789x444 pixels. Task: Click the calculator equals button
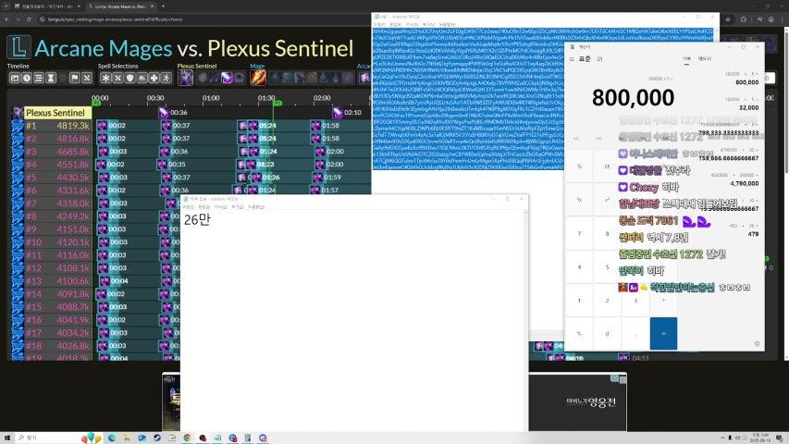[x=663, y=333]
